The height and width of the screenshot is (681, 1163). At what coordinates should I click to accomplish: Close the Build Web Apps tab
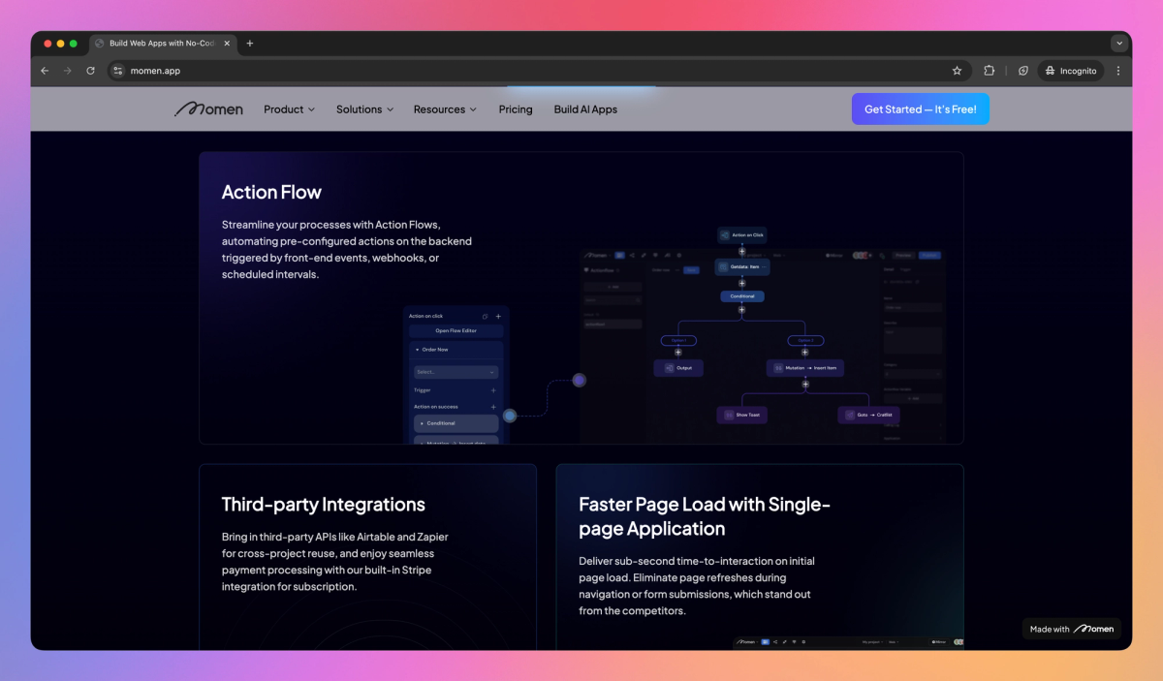tap(227, 44)
